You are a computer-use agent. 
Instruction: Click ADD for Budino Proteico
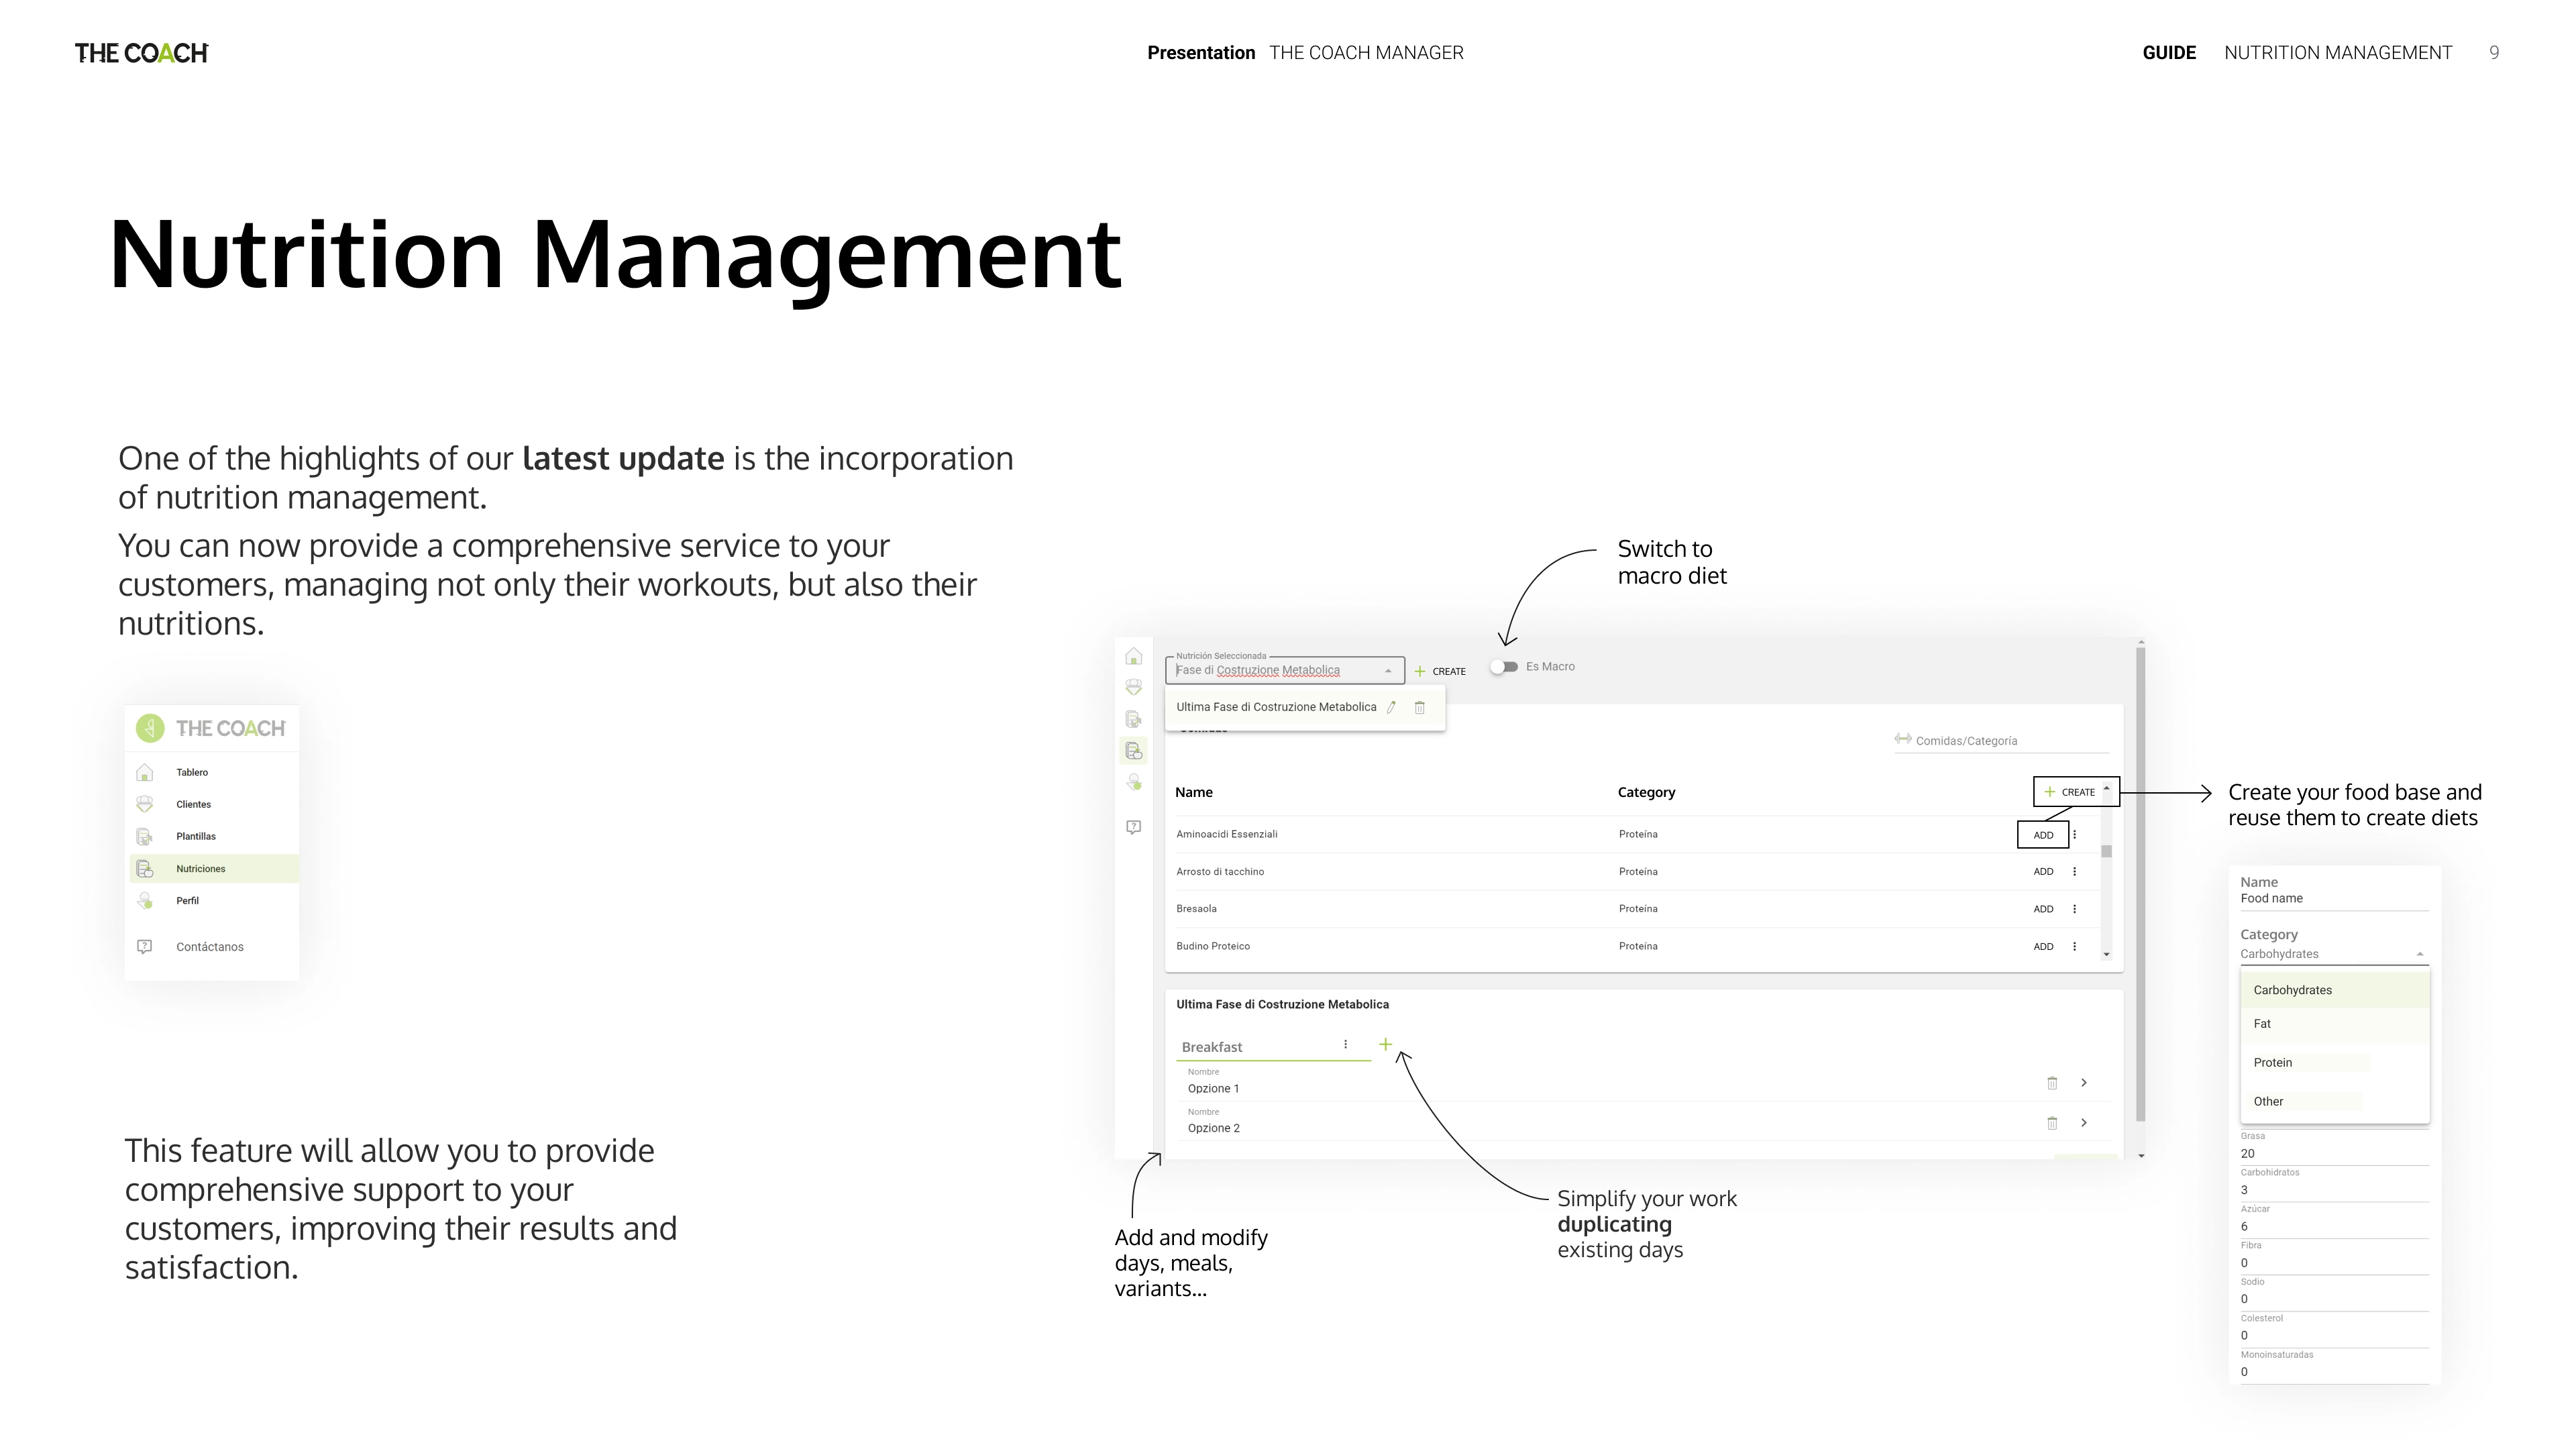click(x=2043, y=946)
